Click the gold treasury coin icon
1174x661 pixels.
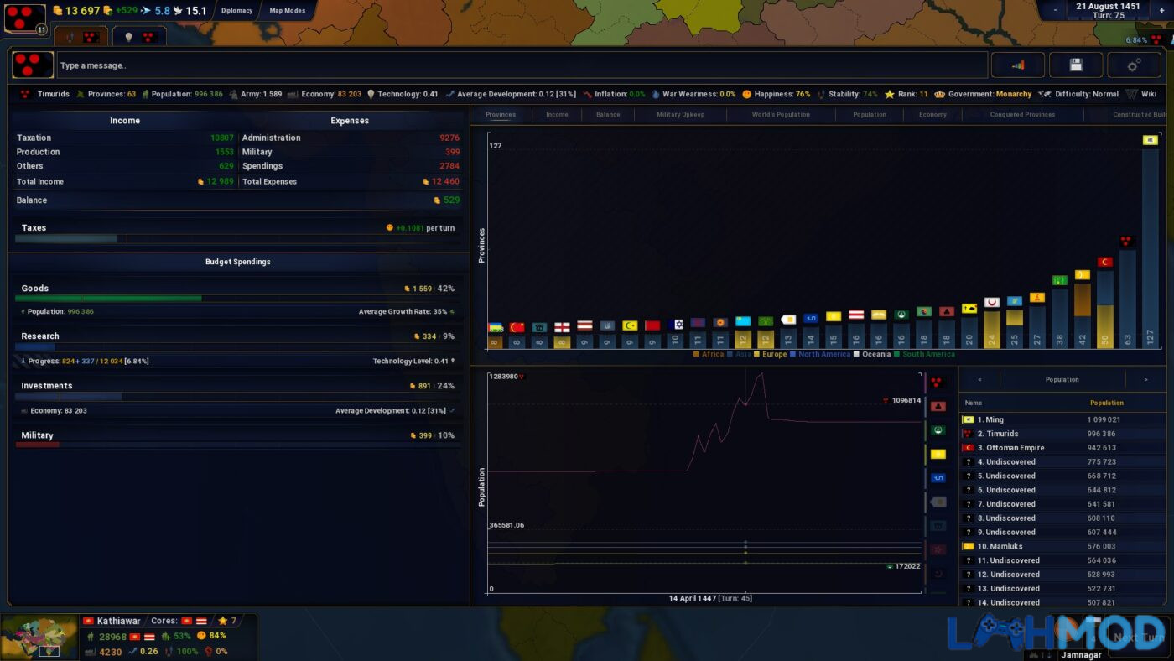58,11
